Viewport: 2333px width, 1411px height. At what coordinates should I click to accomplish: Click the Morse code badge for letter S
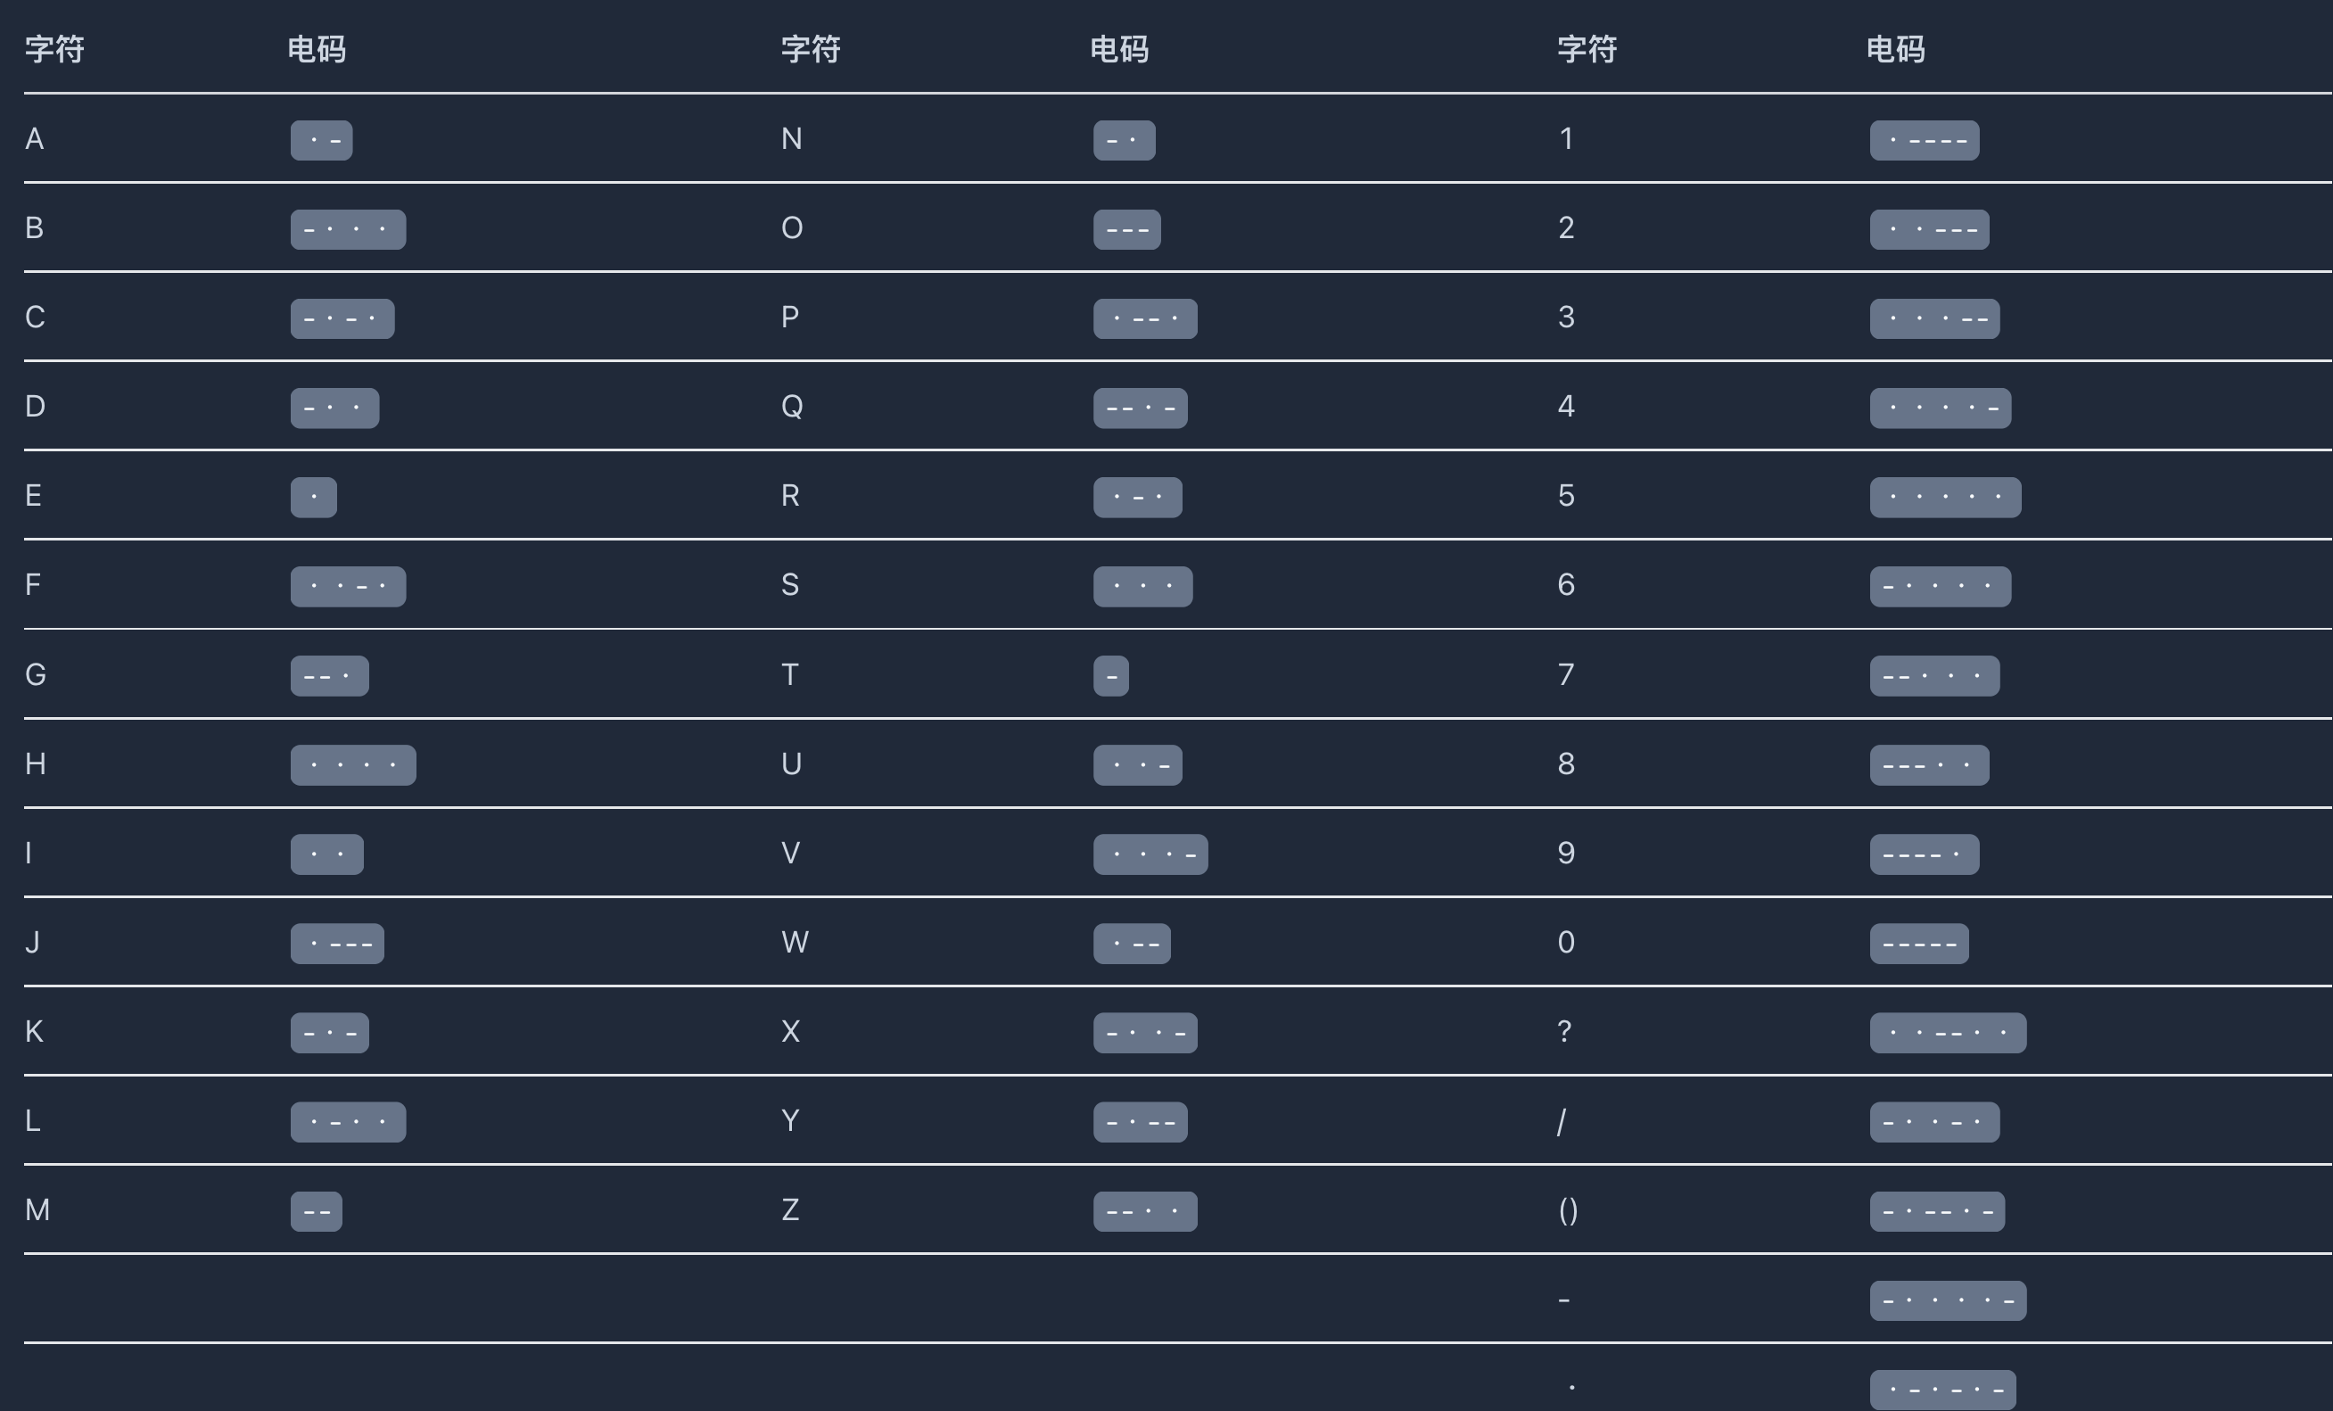(1142, 586)
